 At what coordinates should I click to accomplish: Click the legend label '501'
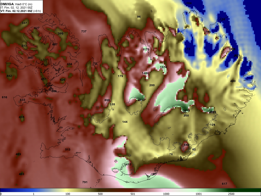pyautogui.click(x=133, y=194)
